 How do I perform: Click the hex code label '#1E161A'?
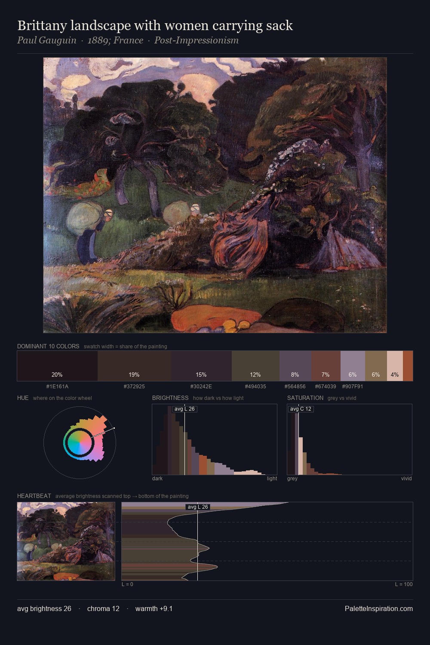click(x=57, y=387)
